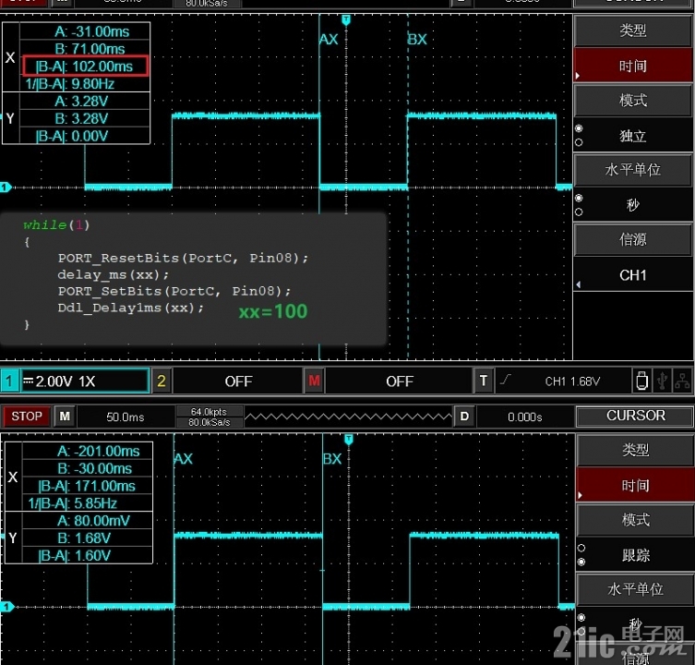Select second radio button beside 独立 mode

point(579,142)
